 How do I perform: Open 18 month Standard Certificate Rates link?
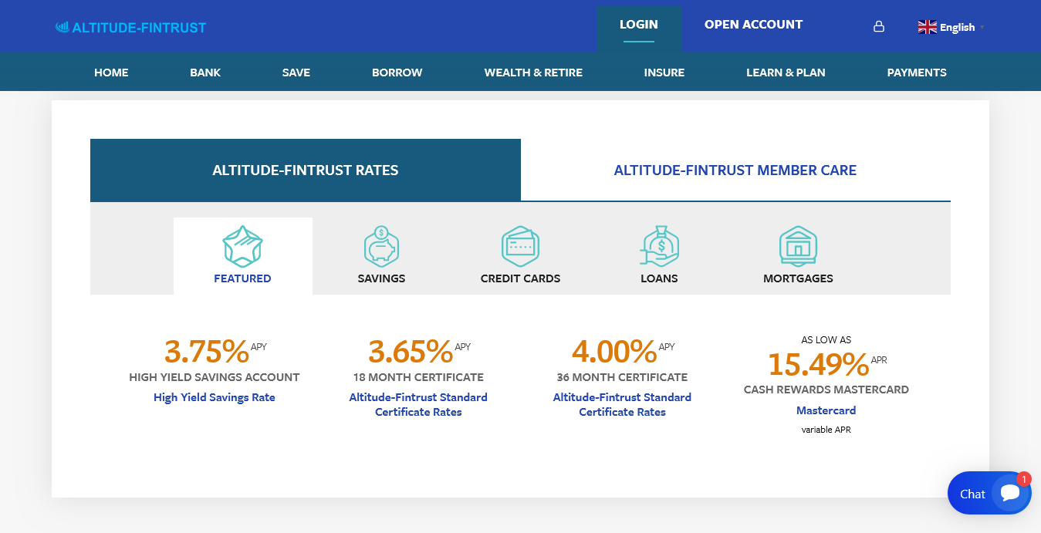tap(418, 404)
